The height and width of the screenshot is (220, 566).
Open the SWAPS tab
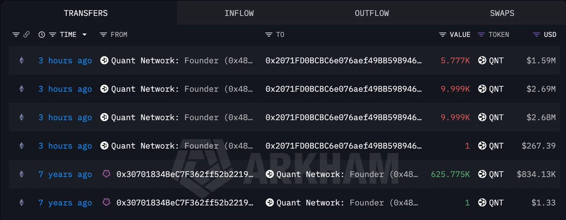coord(502,13)
